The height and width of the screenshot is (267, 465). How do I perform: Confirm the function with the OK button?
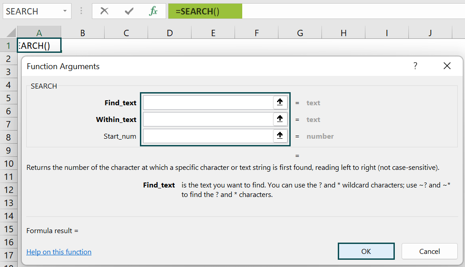(366, 251)
